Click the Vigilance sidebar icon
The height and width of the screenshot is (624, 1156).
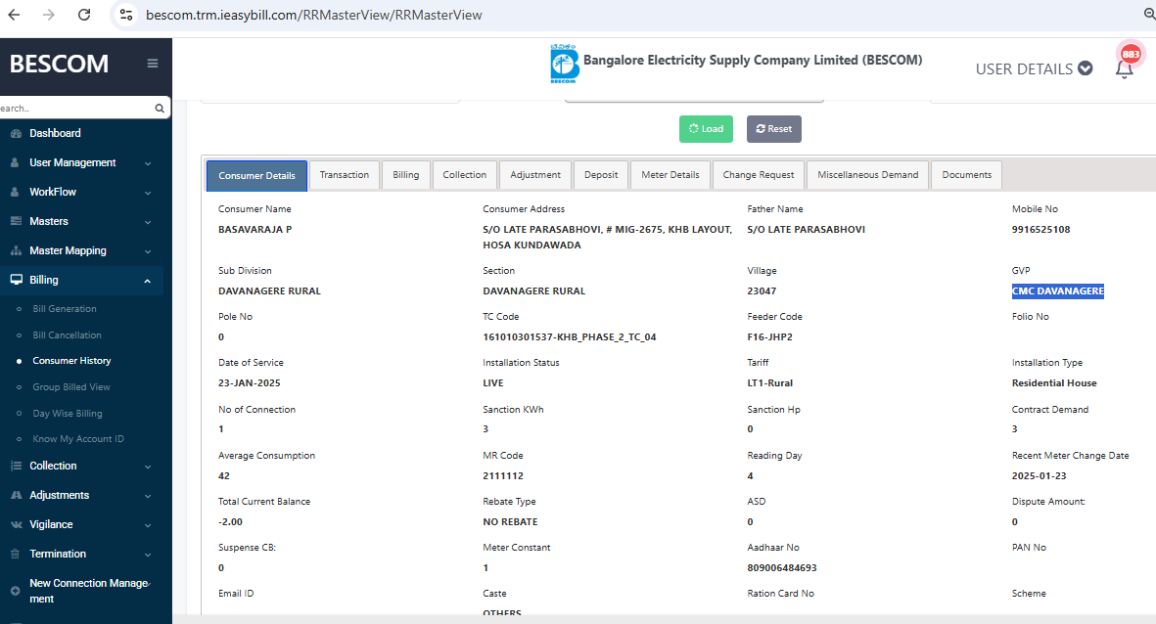[x=16, y=524]
